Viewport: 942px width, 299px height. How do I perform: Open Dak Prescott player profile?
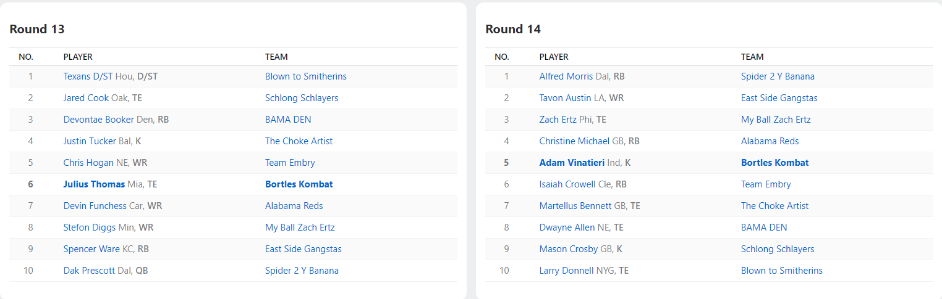point(90,271)
